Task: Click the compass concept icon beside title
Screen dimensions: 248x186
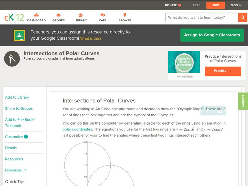Action: [12, 59]
